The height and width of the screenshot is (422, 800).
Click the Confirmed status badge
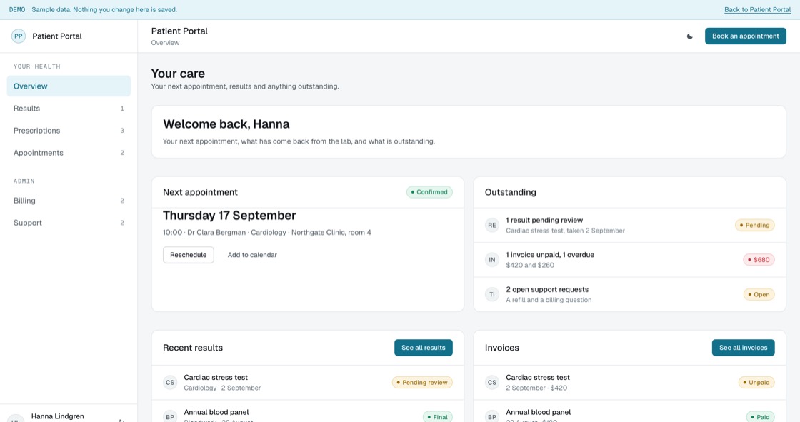(x=429, y=192)
